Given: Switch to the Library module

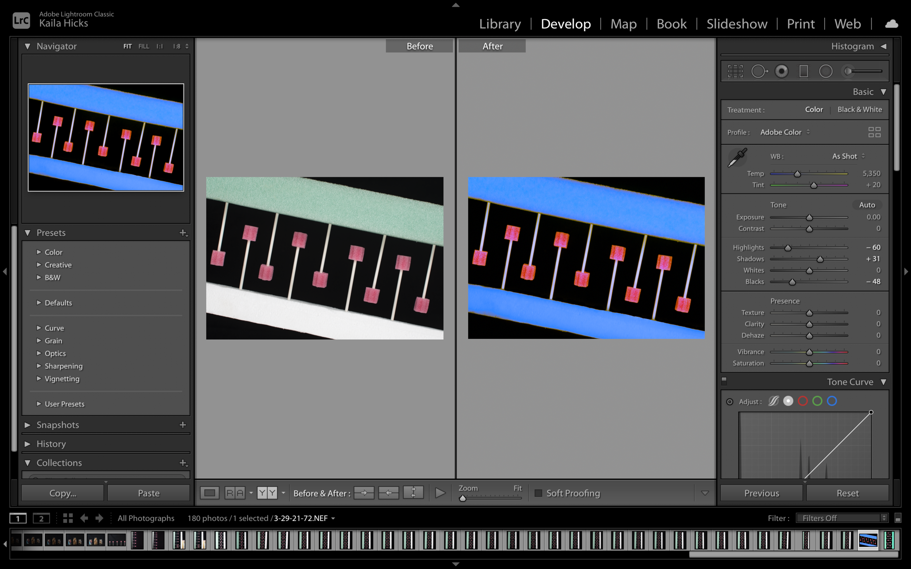Looking at the screenshot, I should point(500,24).
